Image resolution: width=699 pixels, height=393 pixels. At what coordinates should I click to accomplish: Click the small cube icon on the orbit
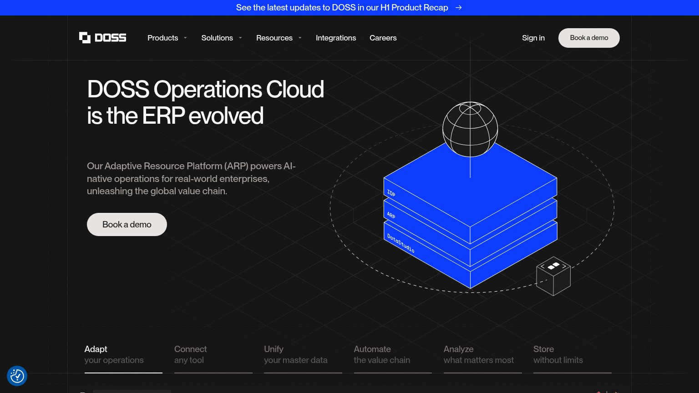coord(553,276)
